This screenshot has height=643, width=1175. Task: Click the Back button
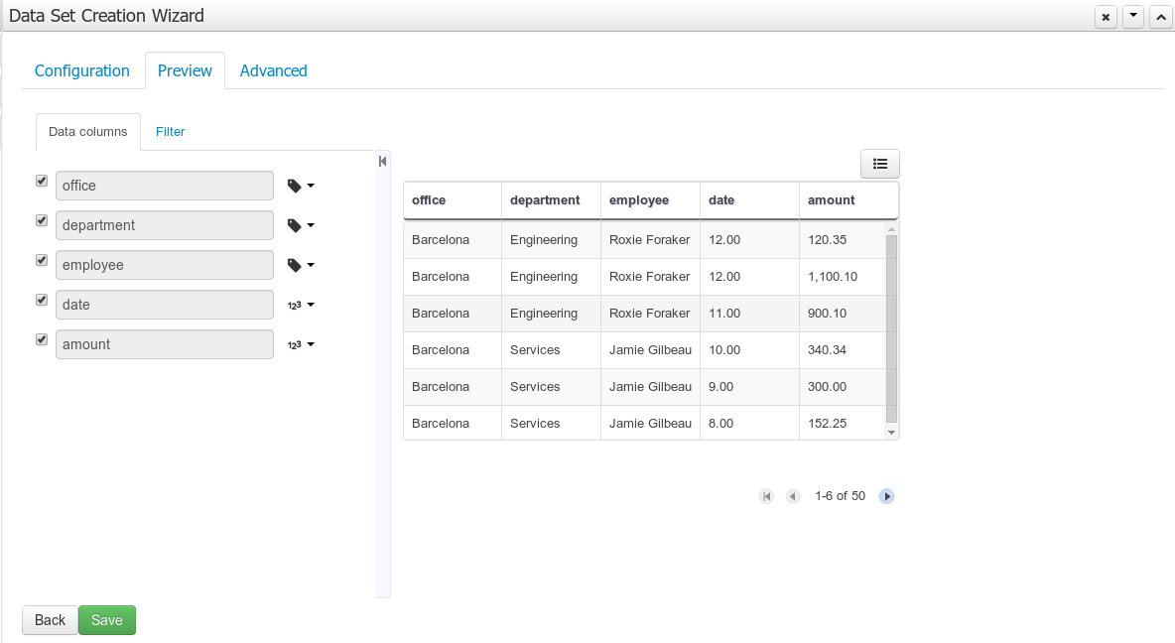tap(50, 620)
